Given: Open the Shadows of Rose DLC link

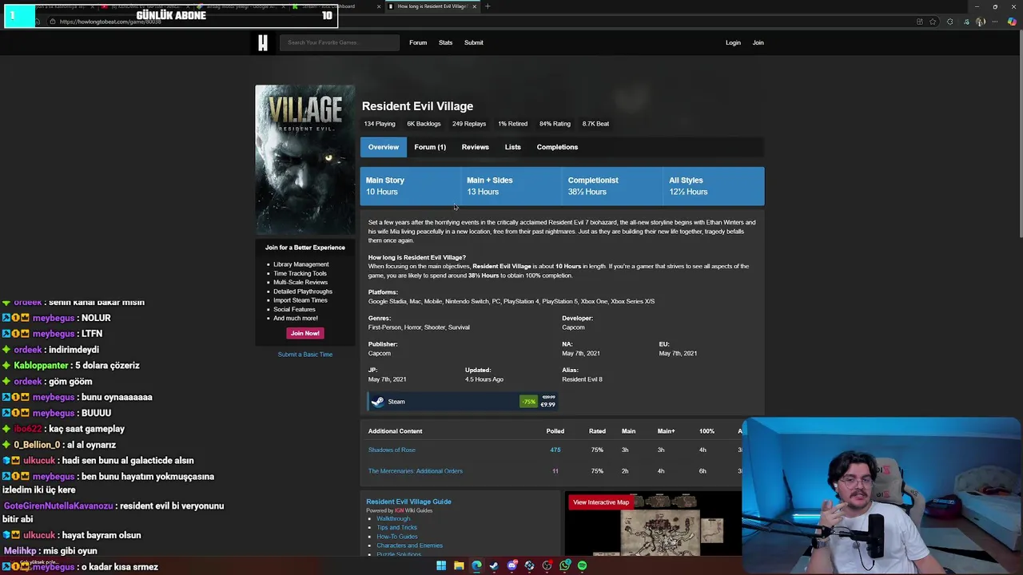Looking at the screenshot, I should point(392,450).
